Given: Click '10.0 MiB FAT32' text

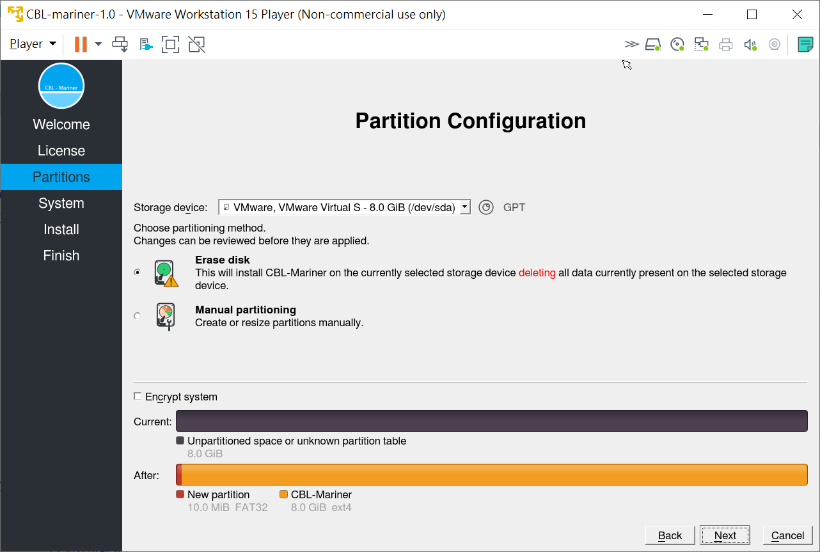Looking at the screenshot, I should pos(228,507).
